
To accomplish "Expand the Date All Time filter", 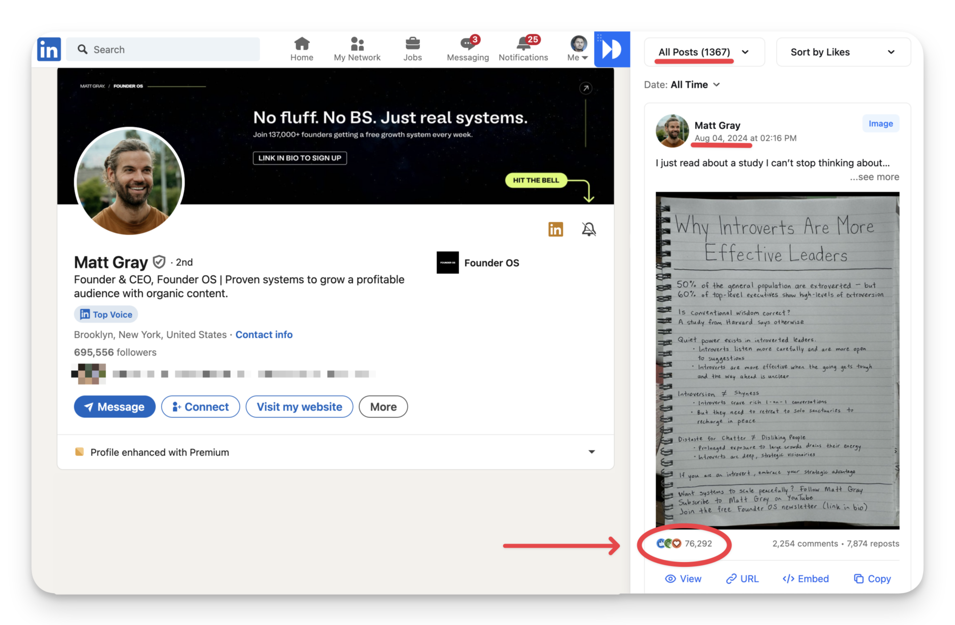I will [x=695, y=85].
